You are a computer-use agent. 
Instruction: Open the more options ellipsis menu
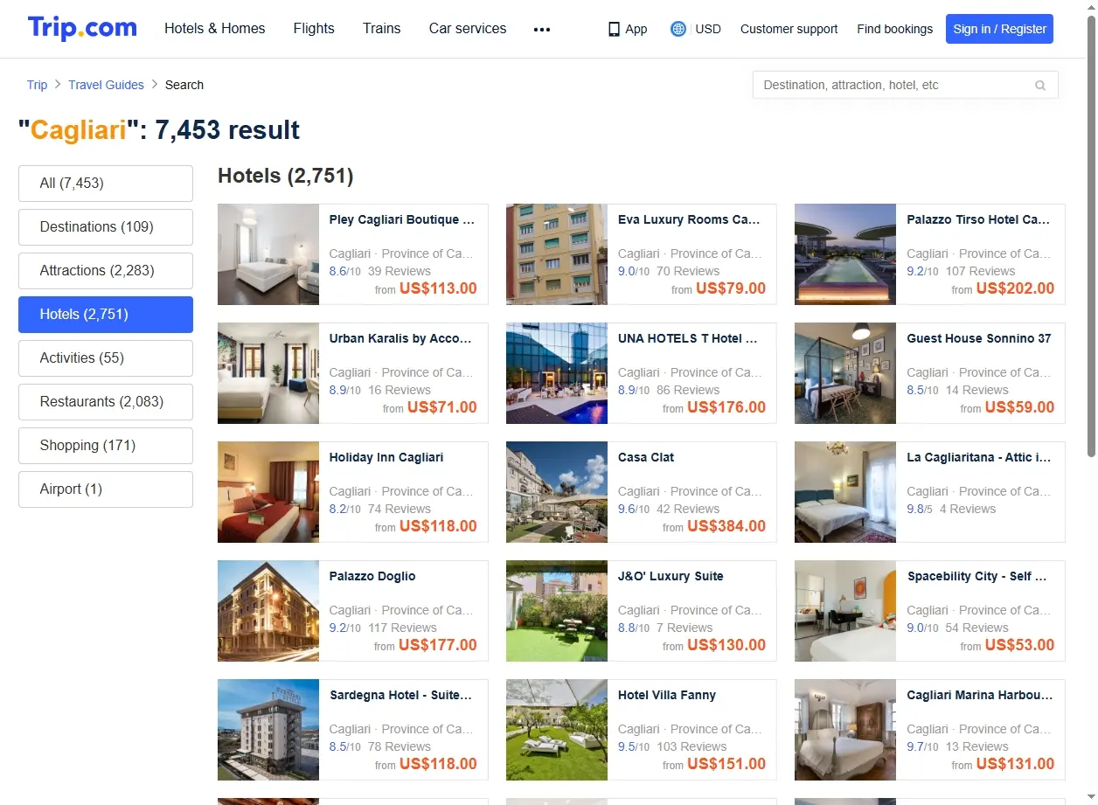coord(542,29)
